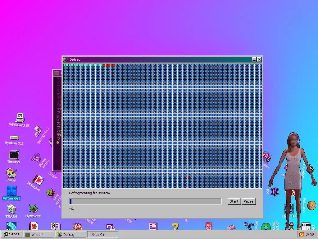
Task: Minimize the Defrag window
Action: (x=254, y=59)
